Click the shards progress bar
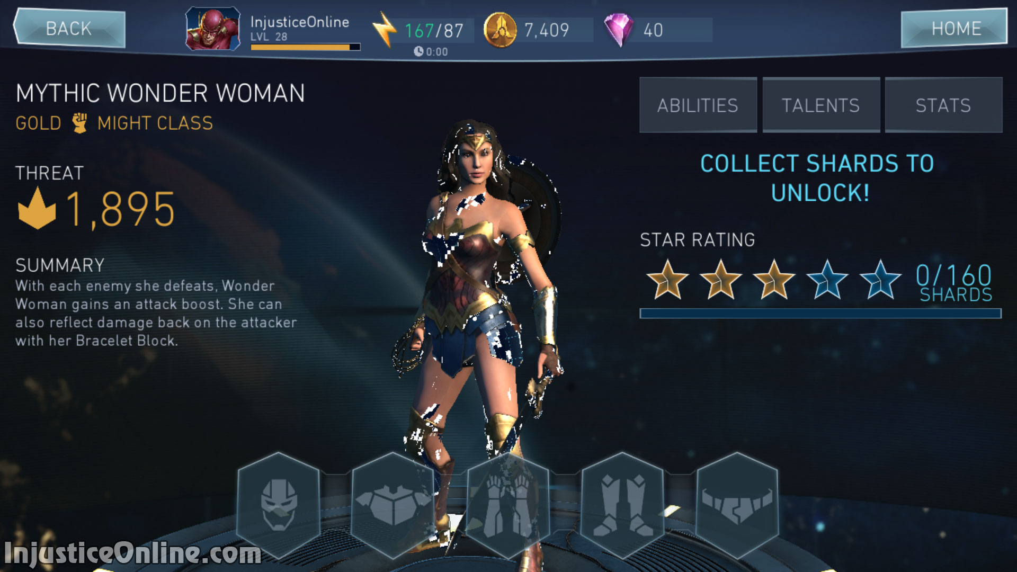Image resolution: width=1017 pixels, height=572 pixels. tap(820, 314)
